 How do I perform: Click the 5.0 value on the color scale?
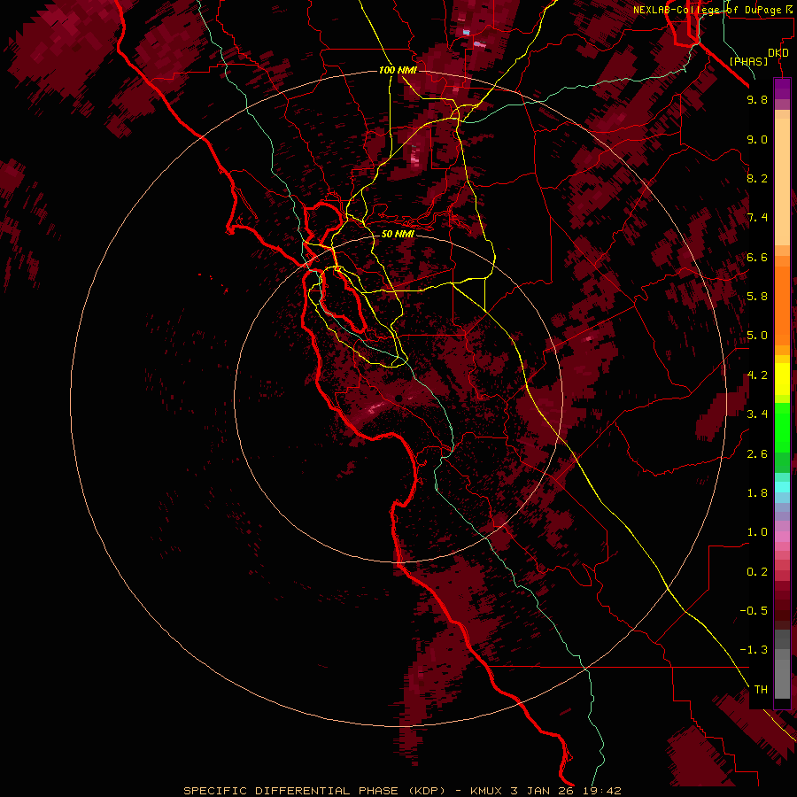757,336
